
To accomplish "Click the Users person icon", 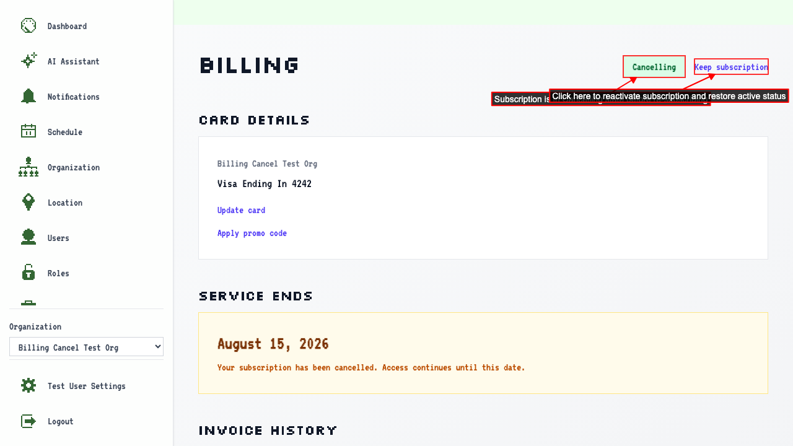I will 28,237.
